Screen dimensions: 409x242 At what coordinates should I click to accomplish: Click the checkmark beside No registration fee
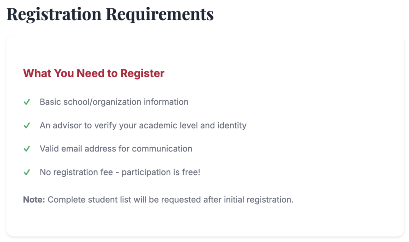click(27, 173)
